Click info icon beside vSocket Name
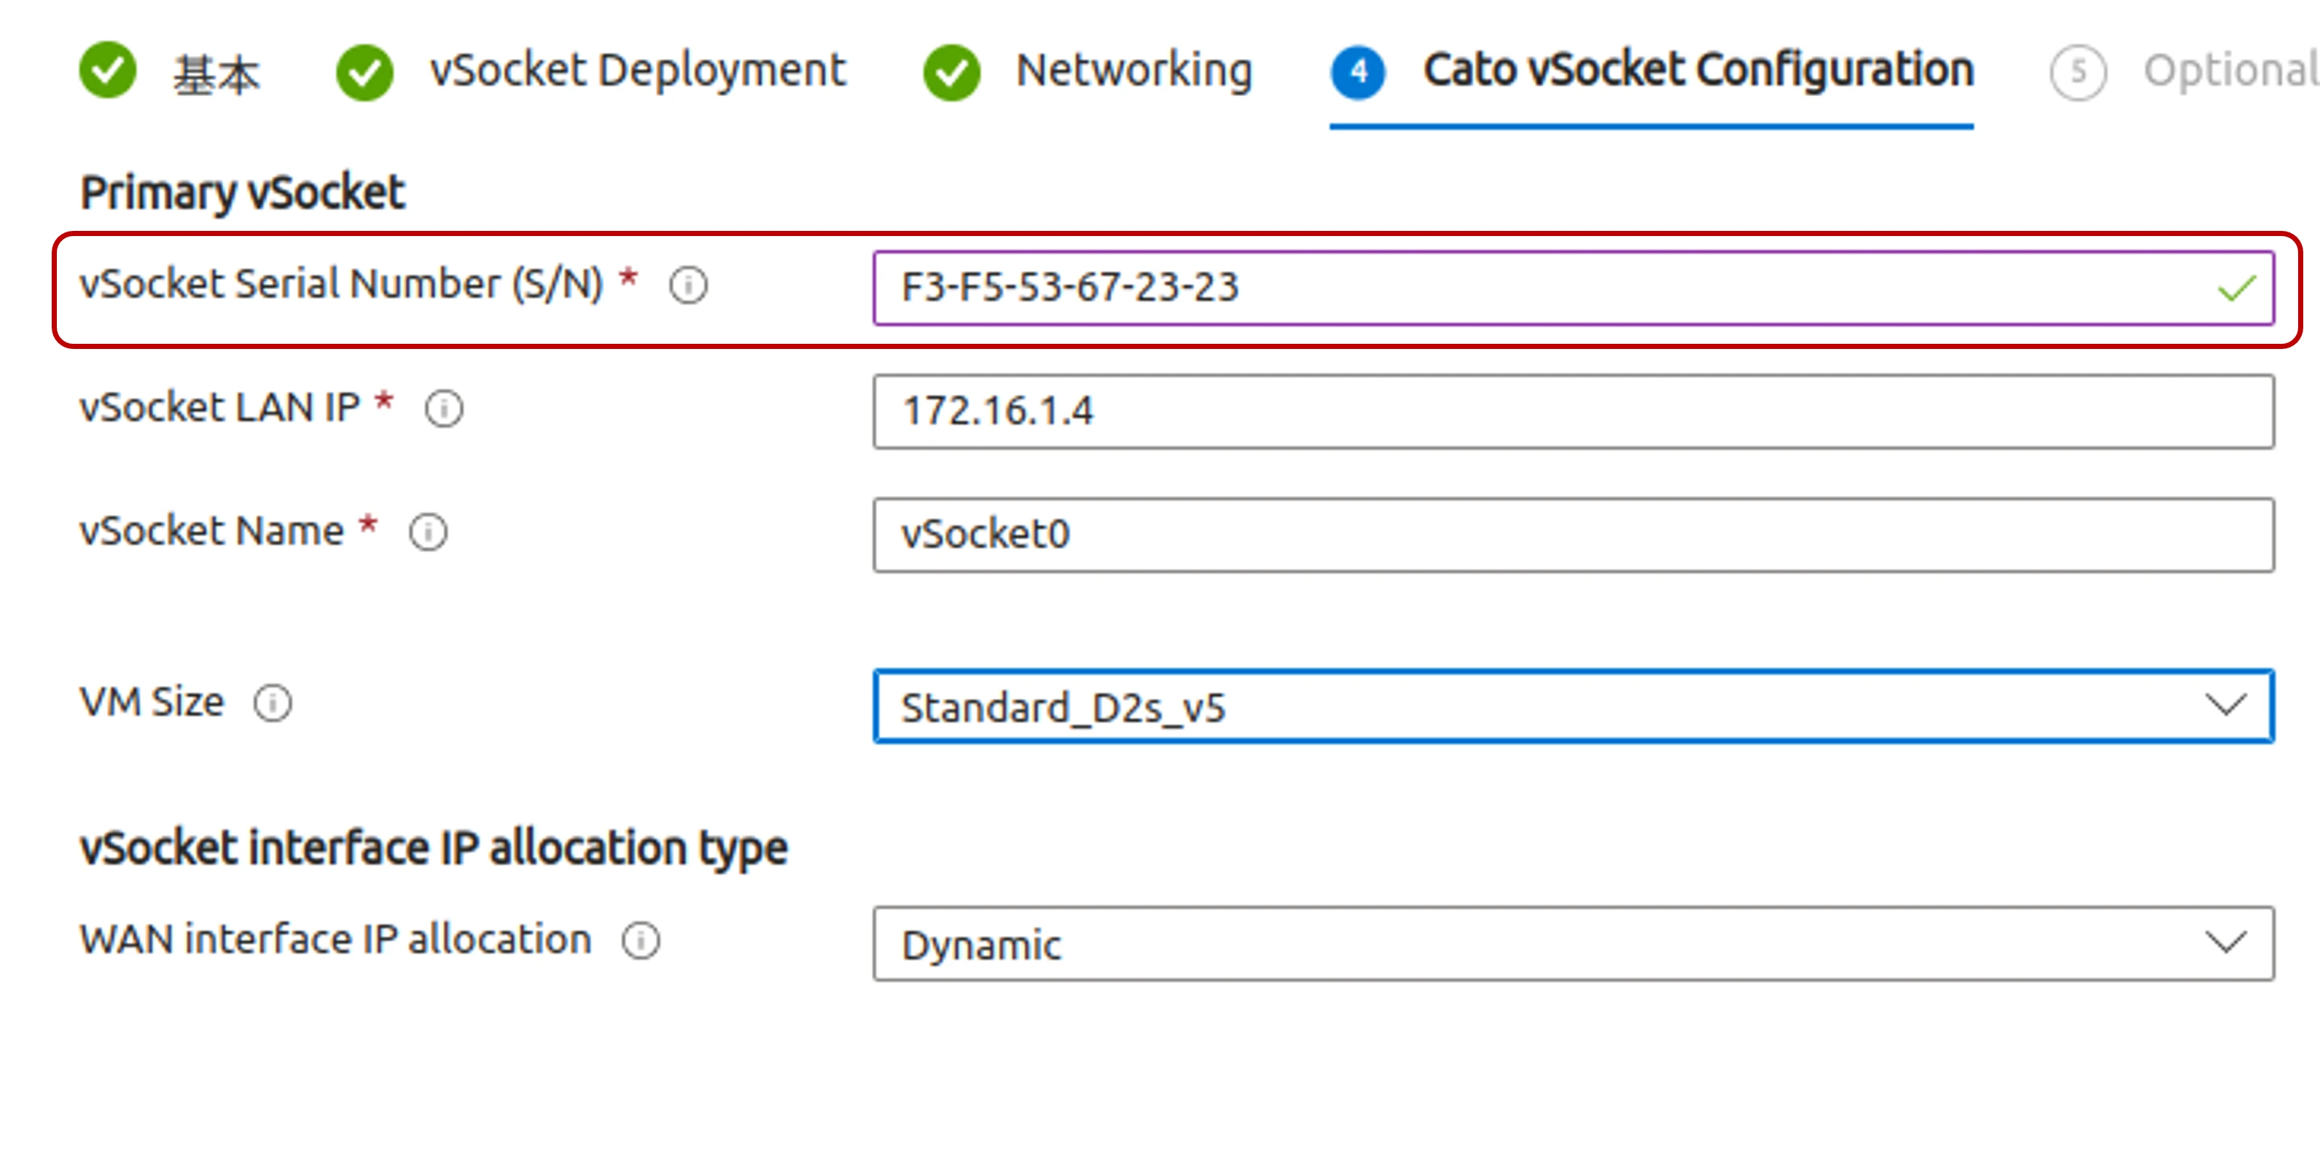2320x1159 pixels. (428, 533)
